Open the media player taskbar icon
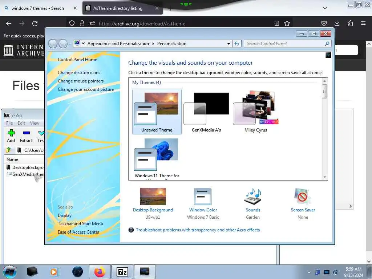Viewport: 372px width, 279px height. coord(54,272)
